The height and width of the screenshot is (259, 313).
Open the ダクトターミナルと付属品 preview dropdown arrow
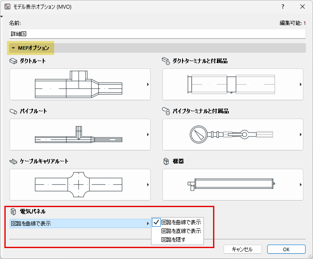coord(301,84)
